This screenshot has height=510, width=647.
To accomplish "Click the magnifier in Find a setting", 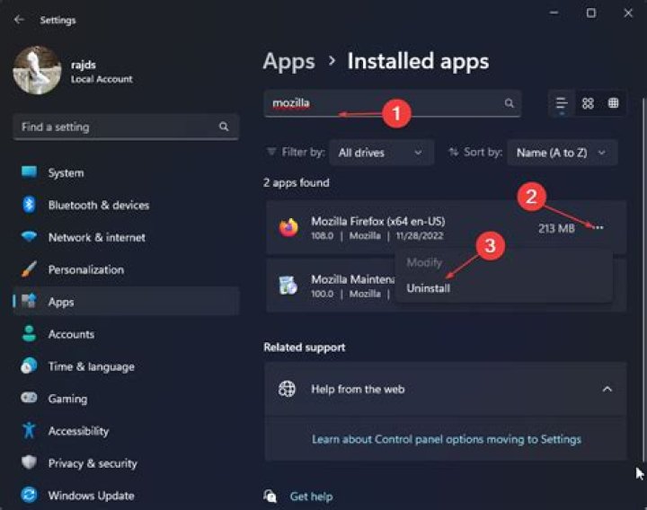I will point(224,127).
